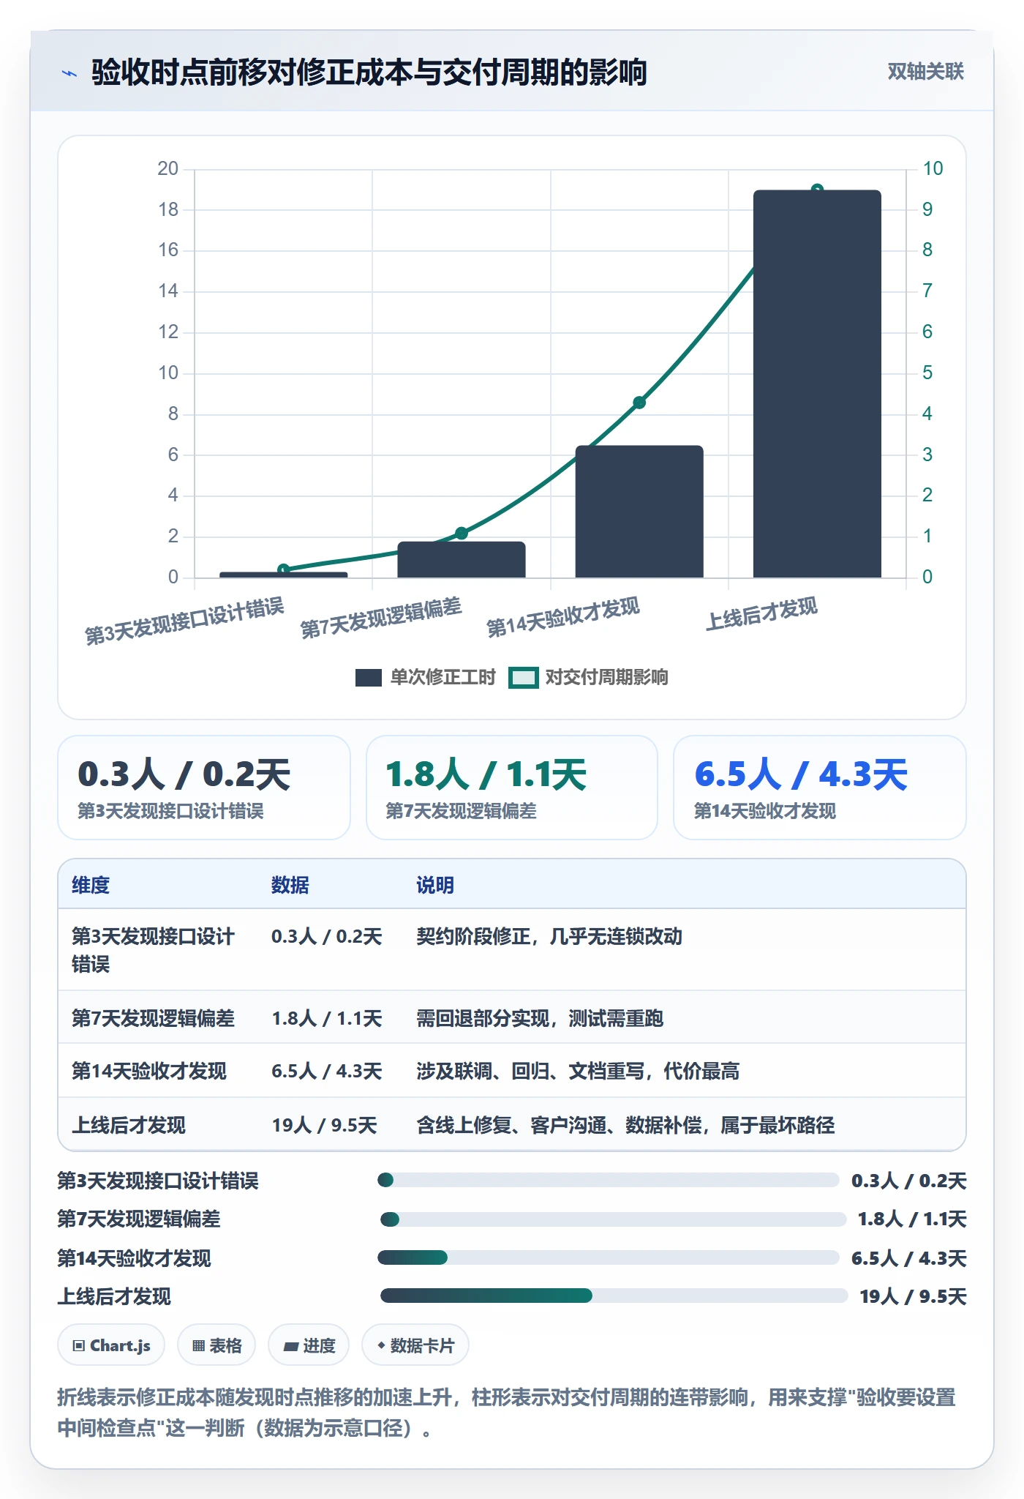This screenshot has height=1499, width=1024.
Task: Toggle the 单次修正工时 legend swatch
Action: click(x=368, y=678)
